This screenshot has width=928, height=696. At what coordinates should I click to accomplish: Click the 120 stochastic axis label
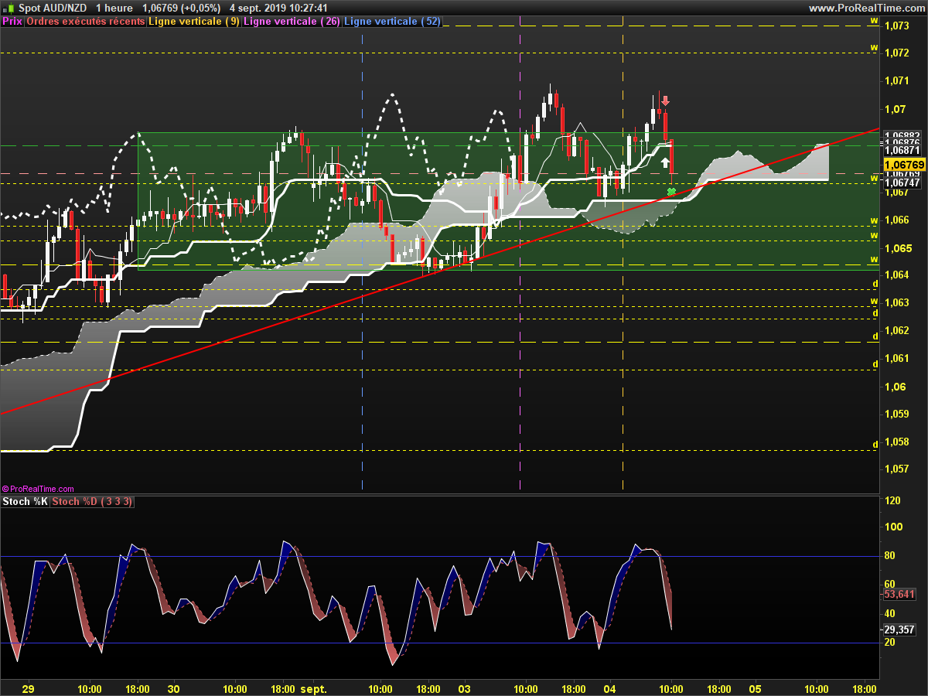pos(892,501)
